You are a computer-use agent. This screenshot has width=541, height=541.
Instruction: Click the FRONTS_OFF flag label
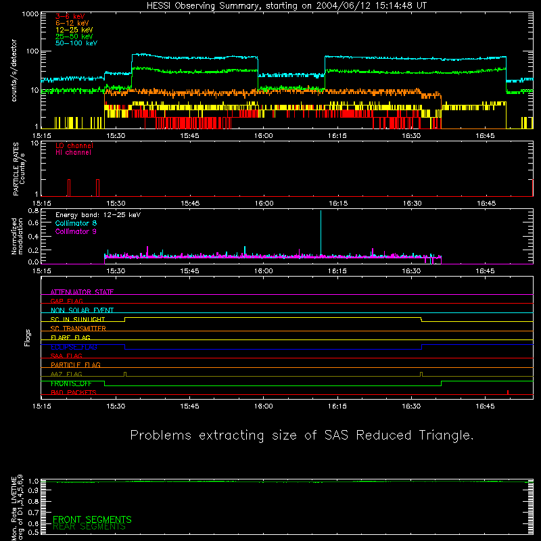click(x=71, y=383)
